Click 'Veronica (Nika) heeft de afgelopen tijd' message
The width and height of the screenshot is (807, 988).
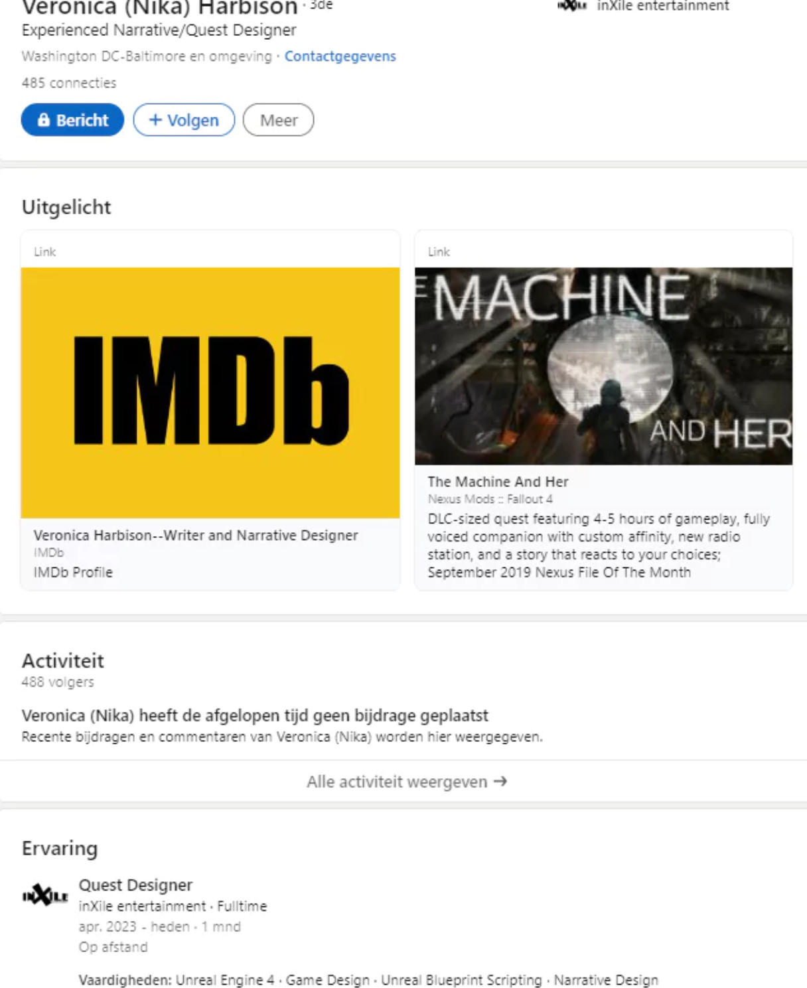coord(255,715)
